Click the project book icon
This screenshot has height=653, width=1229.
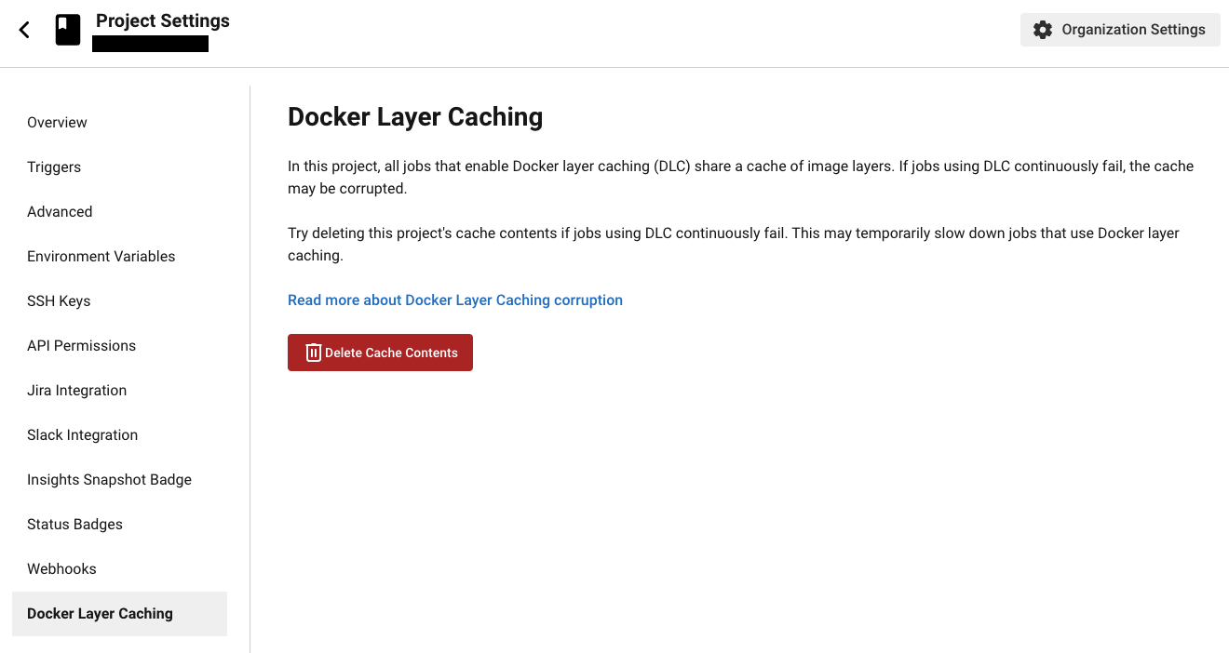click(x=68, y=30)
